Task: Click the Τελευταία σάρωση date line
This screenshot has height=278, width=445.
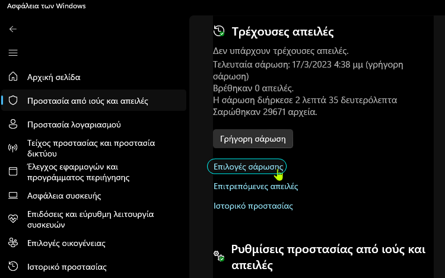Action: tap(308, 71)
